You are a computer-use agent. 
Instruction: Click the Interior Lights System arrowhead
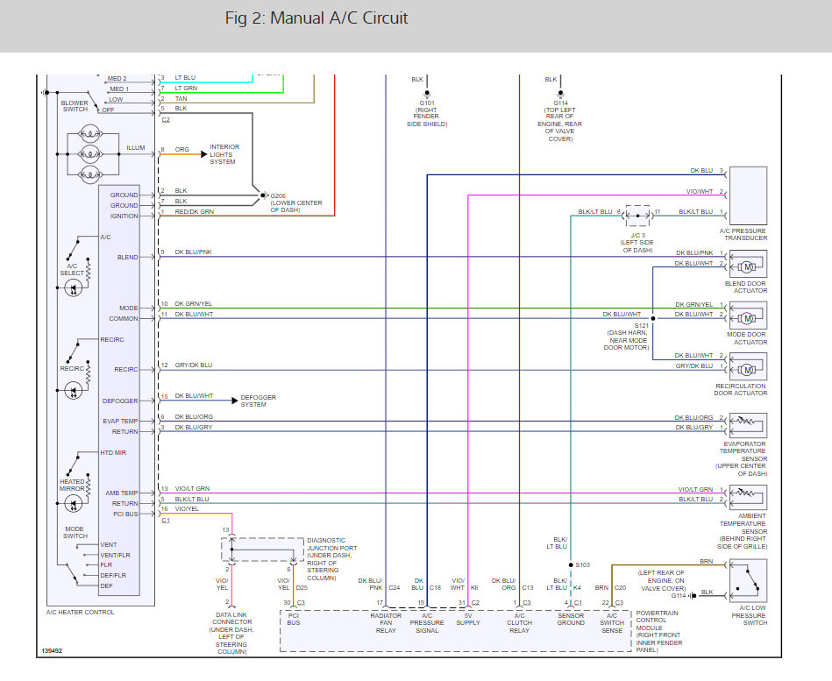203,154
